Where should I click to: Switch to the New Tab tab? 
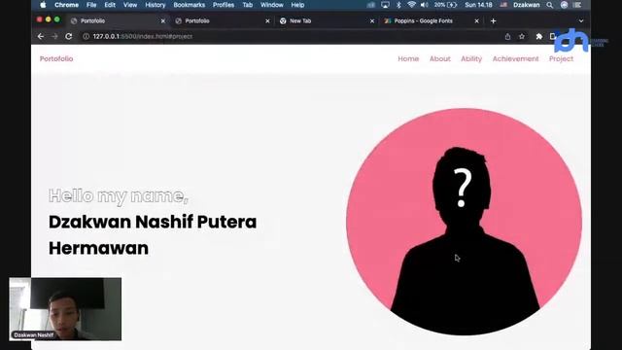click(327, 21)
